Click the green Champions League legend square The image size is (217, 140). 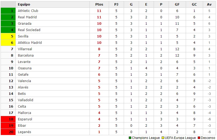[130, 138]
